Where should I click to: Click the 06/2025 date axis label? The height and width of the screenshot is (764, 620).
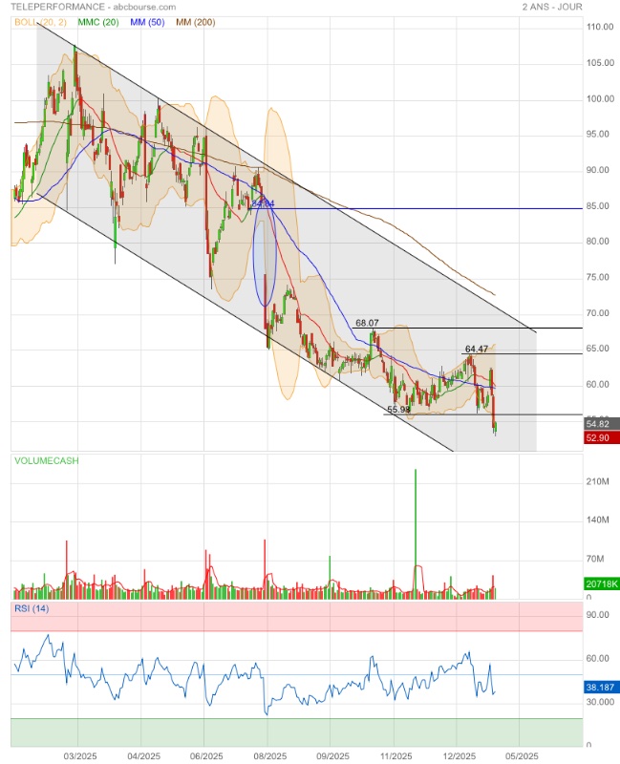[206, 756]
